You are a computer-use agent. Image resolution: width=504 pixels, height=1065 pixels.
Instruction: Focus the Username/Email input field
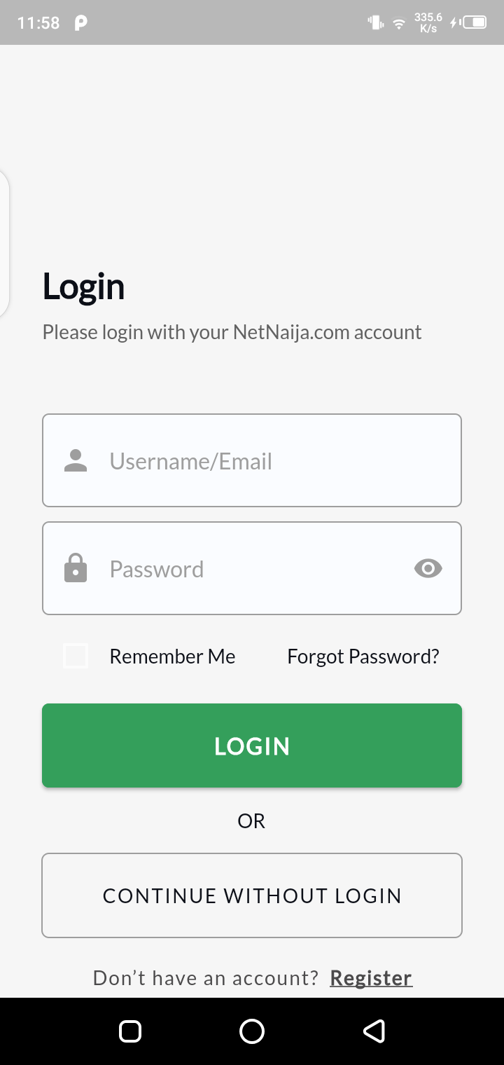point(266,460)
